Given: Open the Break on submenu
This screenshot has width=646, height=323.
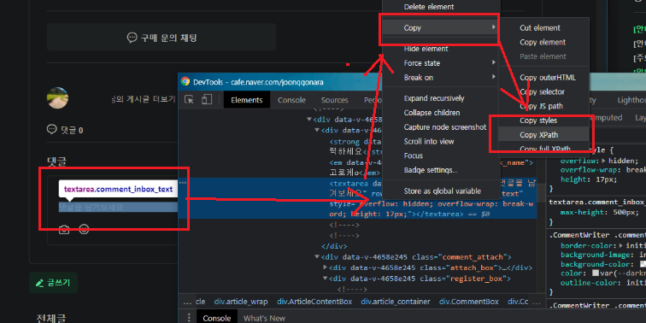Looking at the screenshot, I should [x=441, y=78].
